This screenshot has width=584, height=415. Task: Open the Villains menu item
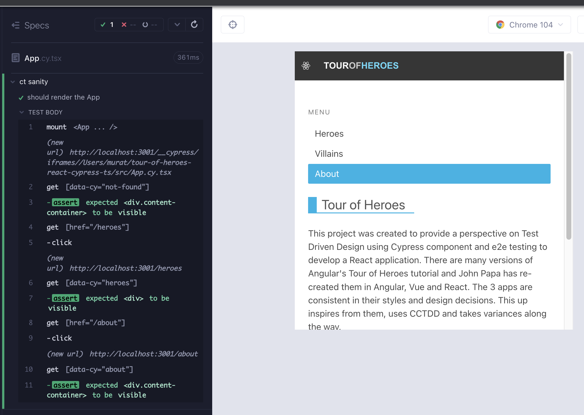429,154
